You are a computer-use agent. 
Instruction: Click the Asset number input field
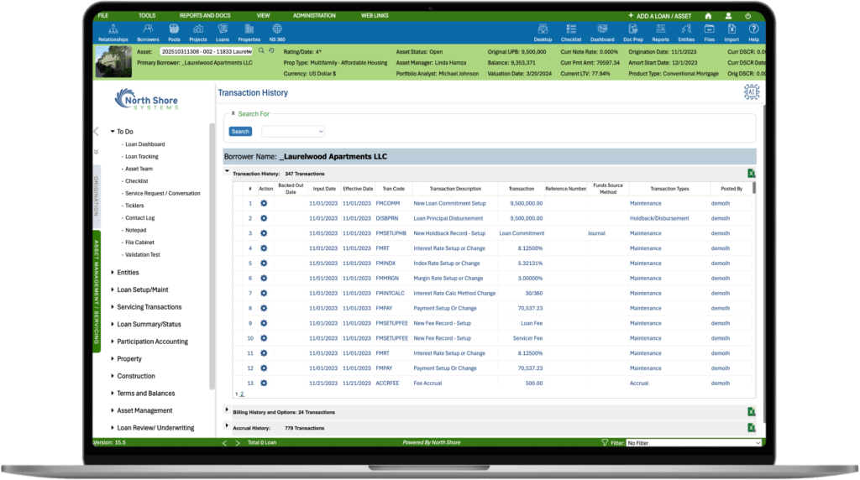coord(207,51)
